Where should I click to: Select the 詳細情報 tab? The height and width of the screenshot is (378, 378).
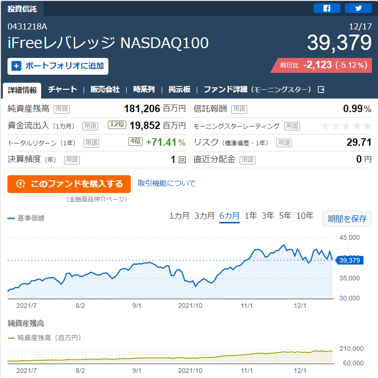[x=22, y=90]
